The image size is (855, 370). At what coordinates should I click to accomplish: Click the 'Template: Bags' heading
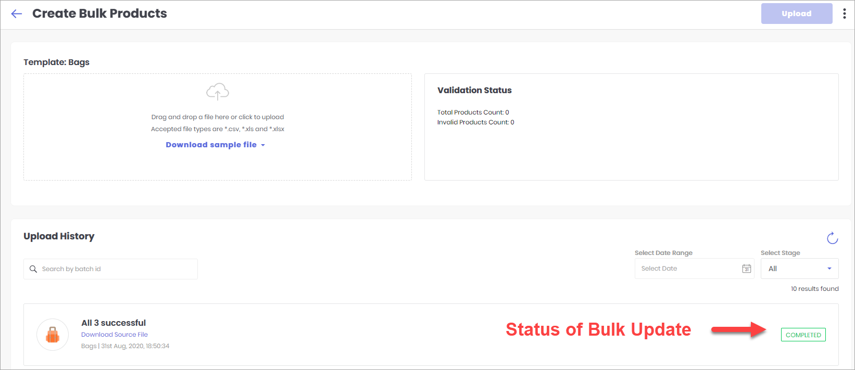(x=57, y=62)
